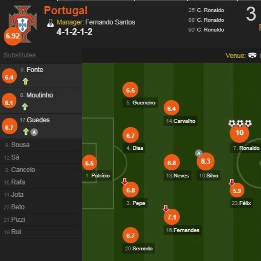Click the red substitution arrow on Fernandes

pyautogui.click(x=166, y=208)
